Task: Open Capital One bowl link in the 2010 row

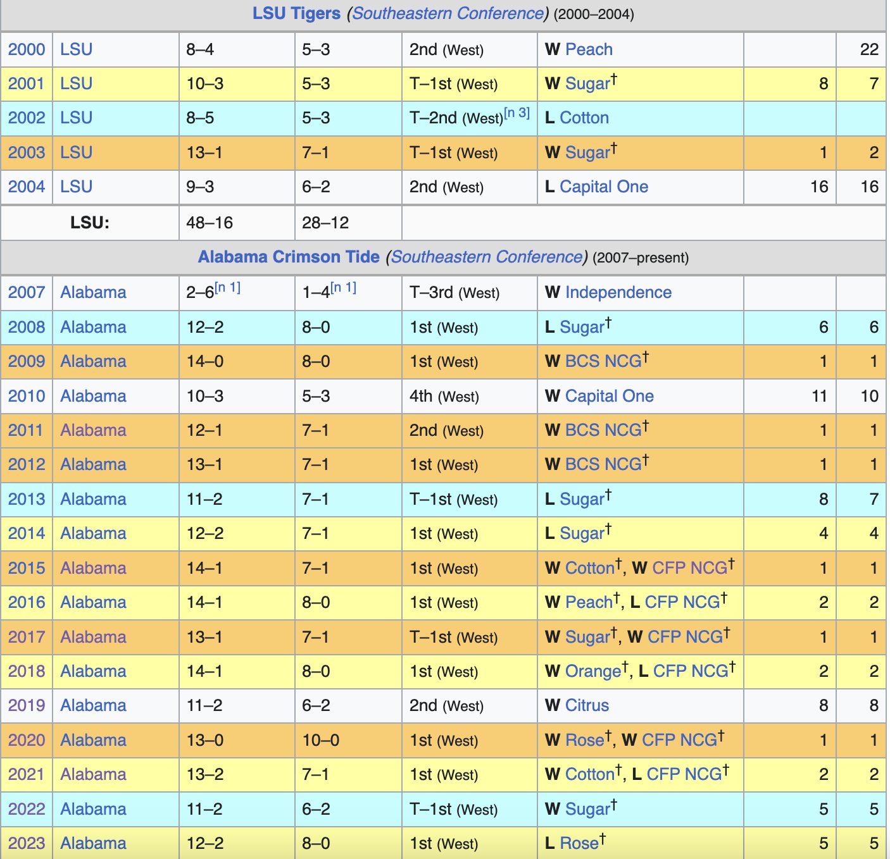Action: click(x=610, y=396)
